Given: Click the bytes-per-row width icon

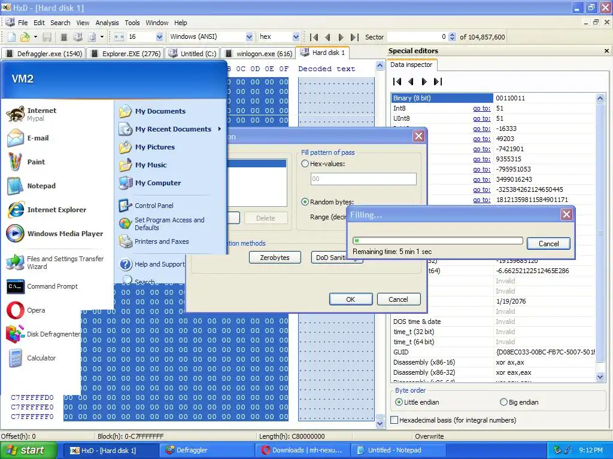Looking at the screenshot, I should [119, 36].
